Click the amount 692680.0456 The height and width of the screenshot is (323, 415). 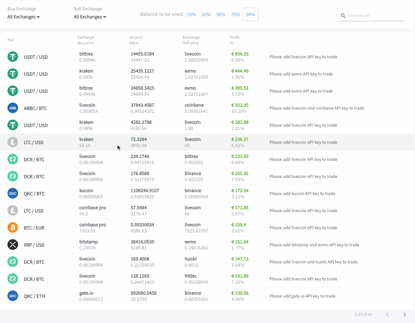pyautogui.click(x=144, y=293)
